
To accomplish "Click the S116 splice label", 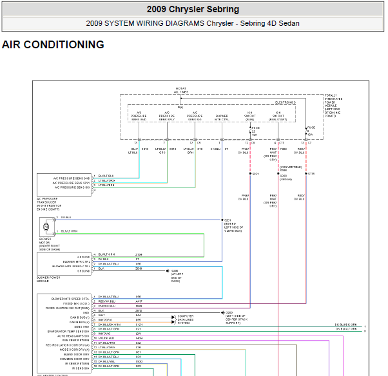I will pos(311,174).
